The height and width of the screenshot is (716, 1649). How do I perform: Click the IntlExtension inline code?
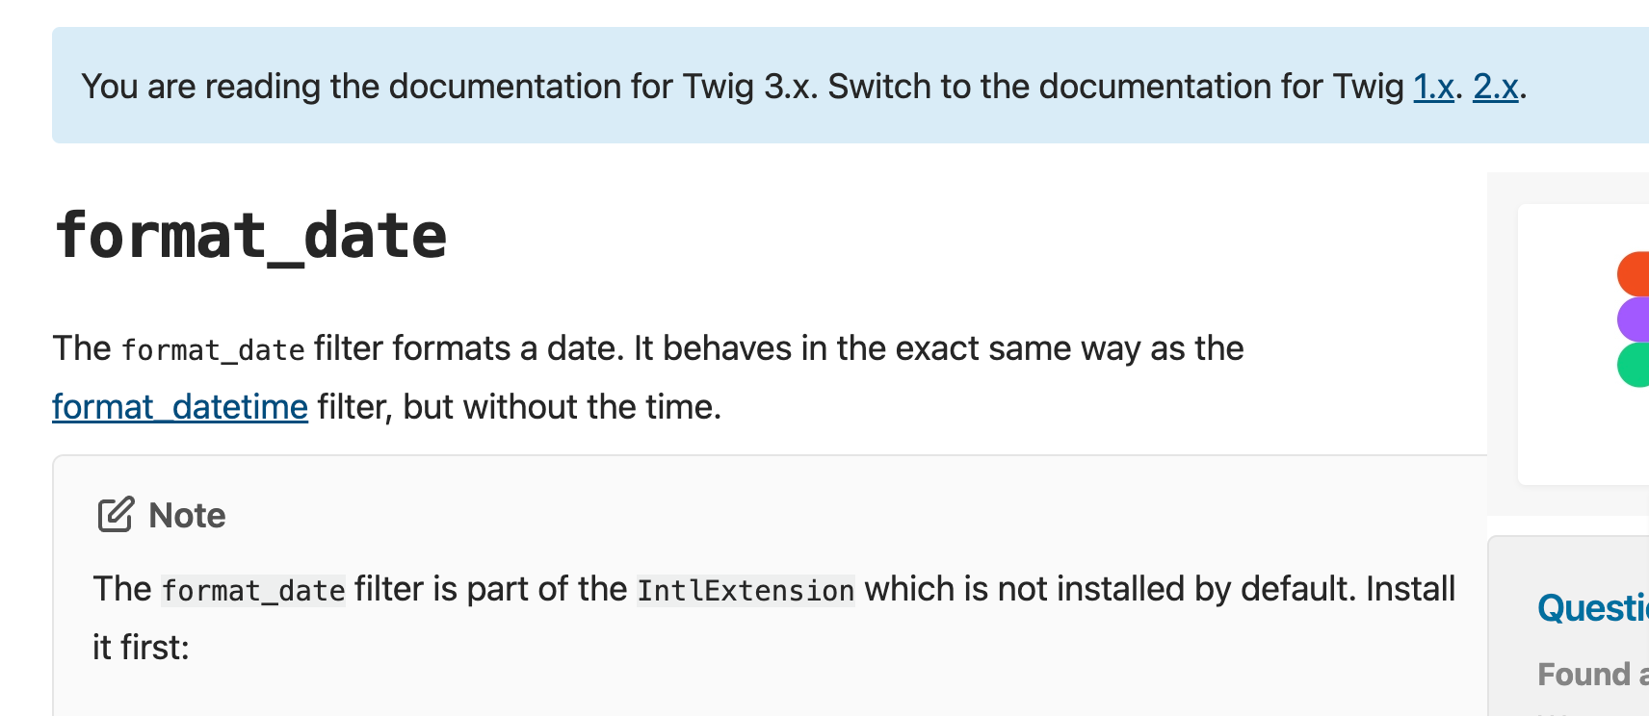[x=746, y=590]
